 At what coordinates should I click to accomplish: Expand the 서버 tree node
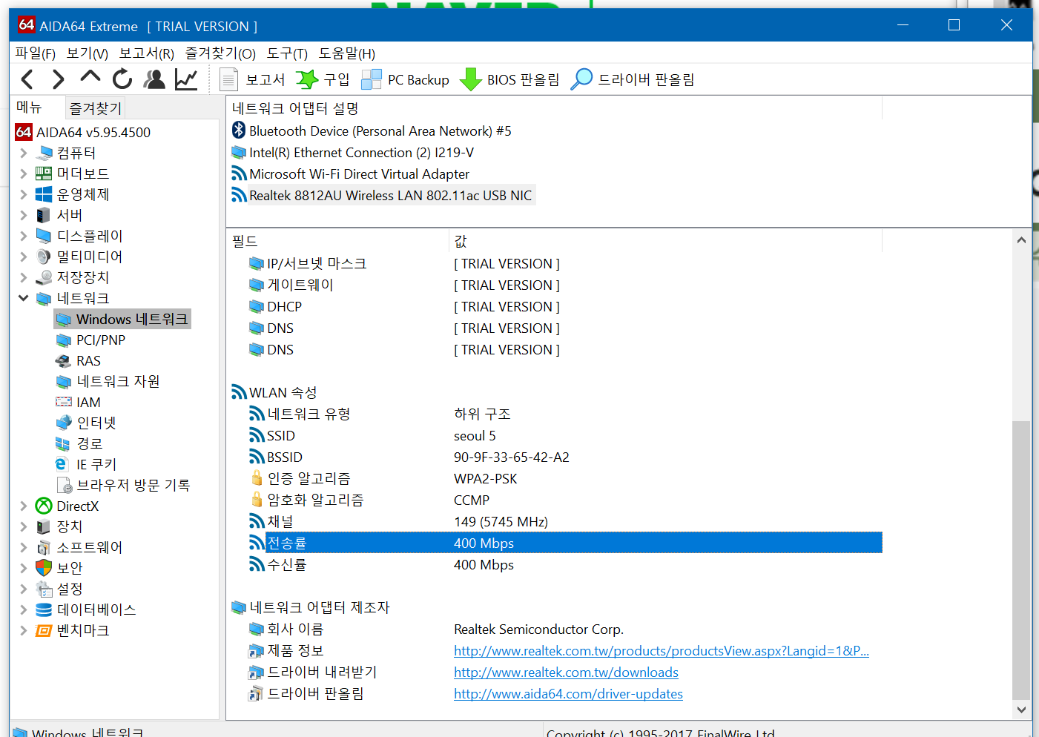click(23, 215)
